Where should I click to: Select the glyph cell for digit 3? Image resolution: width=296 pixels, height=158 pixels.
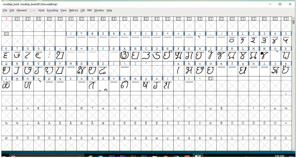(x=265, y=41)
